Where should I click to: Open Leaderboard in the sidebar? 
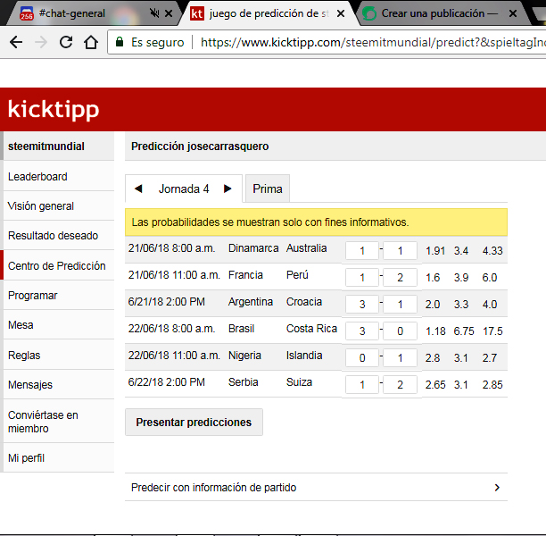(x=59, y=177)
